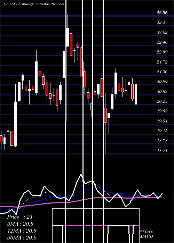Select the 5MA : 20.8 legend entry
The height and width of the screenshot is (243, 174).
coord(20,224)
